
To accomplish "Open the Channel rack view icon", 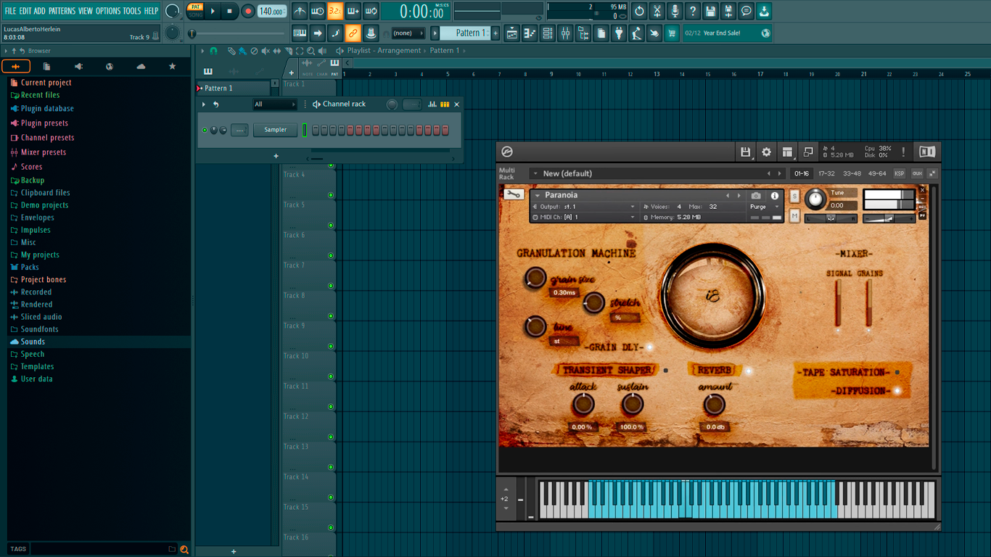I will click(x=548, y=33).
